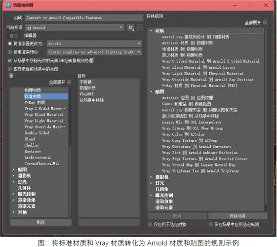Select 几何体 in conversion rules
The image size is (277, 247).
[x=162, y=189]
